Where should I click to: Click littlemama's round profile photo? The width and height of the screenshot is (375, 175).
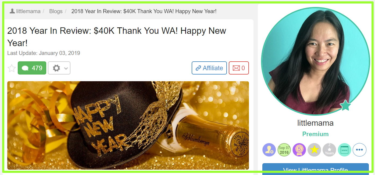(316, 61)
